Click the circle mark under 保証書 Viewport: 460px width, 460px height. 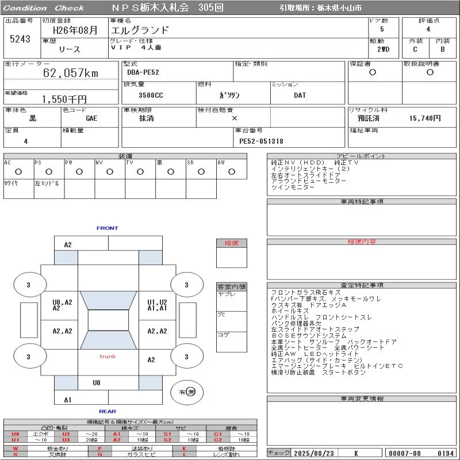(373, 72)
